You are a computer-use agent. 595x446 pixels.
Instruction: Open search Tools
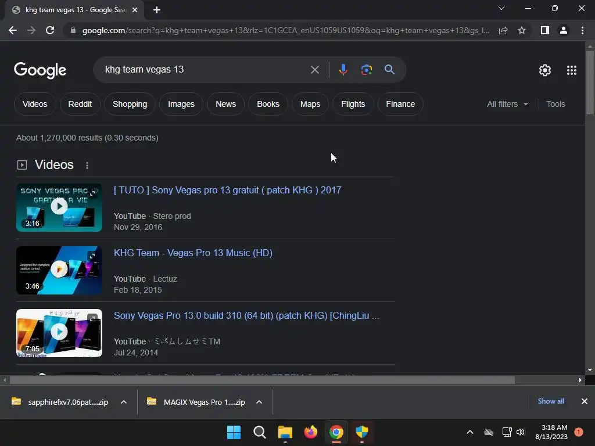coord(555,104)
